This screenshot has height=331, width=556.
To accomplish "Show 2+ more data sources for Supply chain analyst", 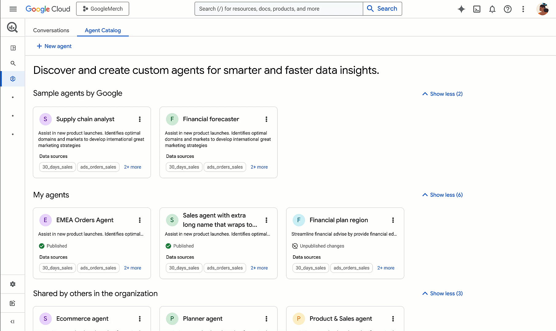I will coord(132,167).
